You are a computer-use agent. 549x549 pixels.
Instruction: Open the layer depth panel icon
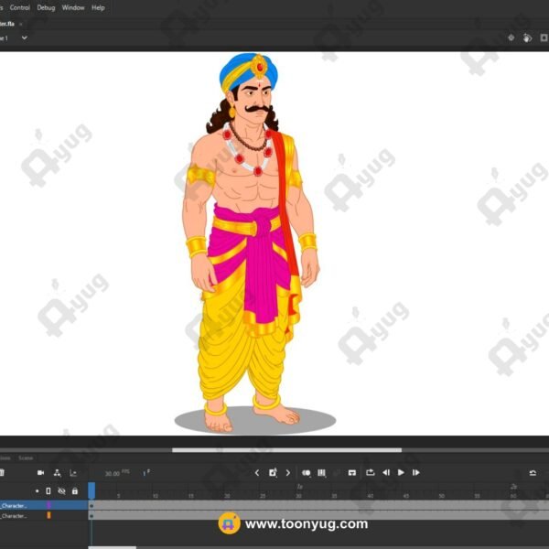pyautogui.click(x=73, y=473)
